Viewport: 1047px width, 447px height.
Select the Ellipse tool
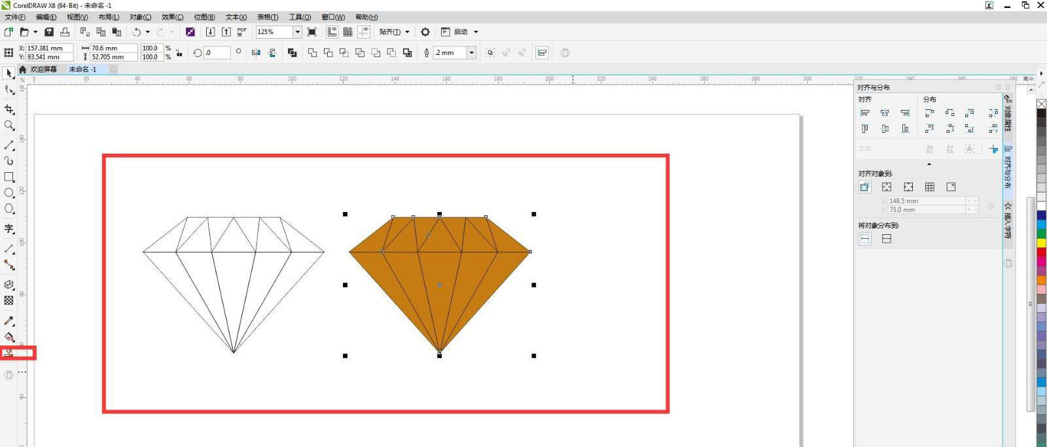click(9, 193)
